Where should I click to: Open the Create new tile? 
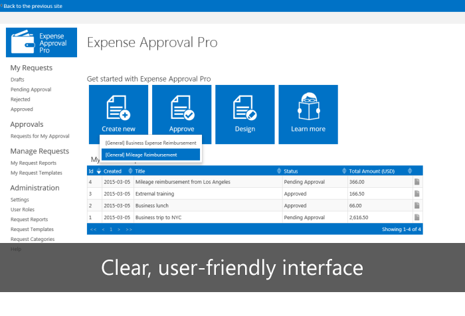pos(118,110)
